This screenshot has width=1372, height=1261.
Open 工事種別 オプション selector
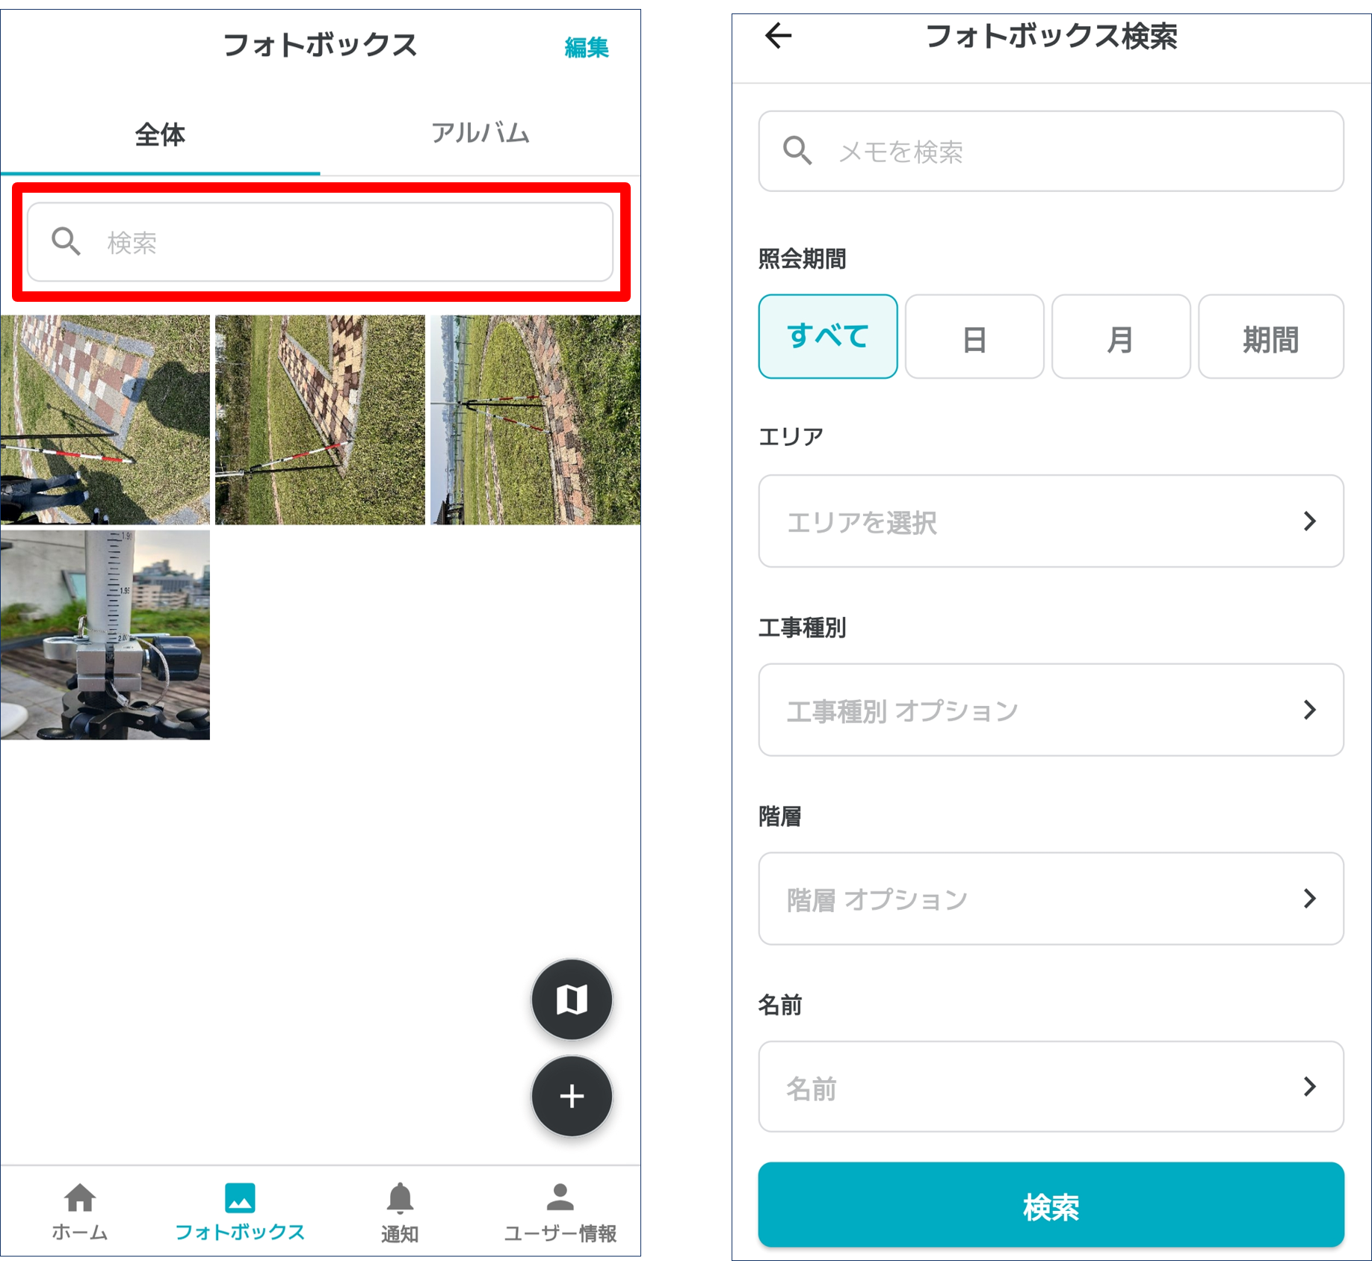click(x=1051, y=710)
